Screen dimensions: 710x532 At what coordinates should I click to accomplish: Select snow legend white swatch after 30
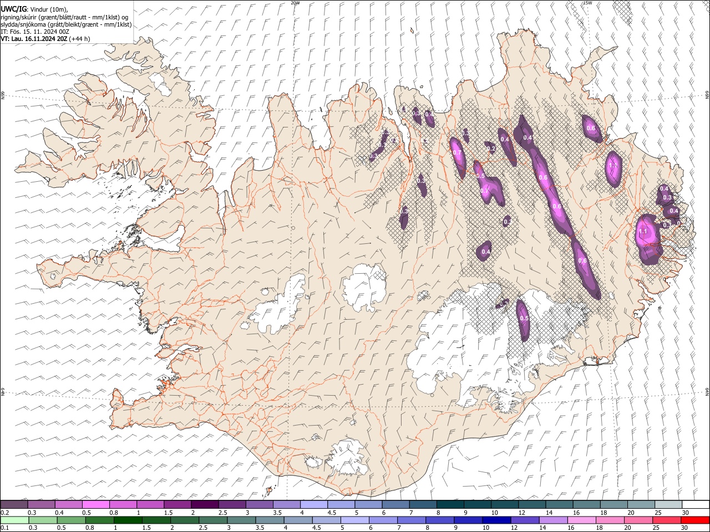click(x=696, y=505)
